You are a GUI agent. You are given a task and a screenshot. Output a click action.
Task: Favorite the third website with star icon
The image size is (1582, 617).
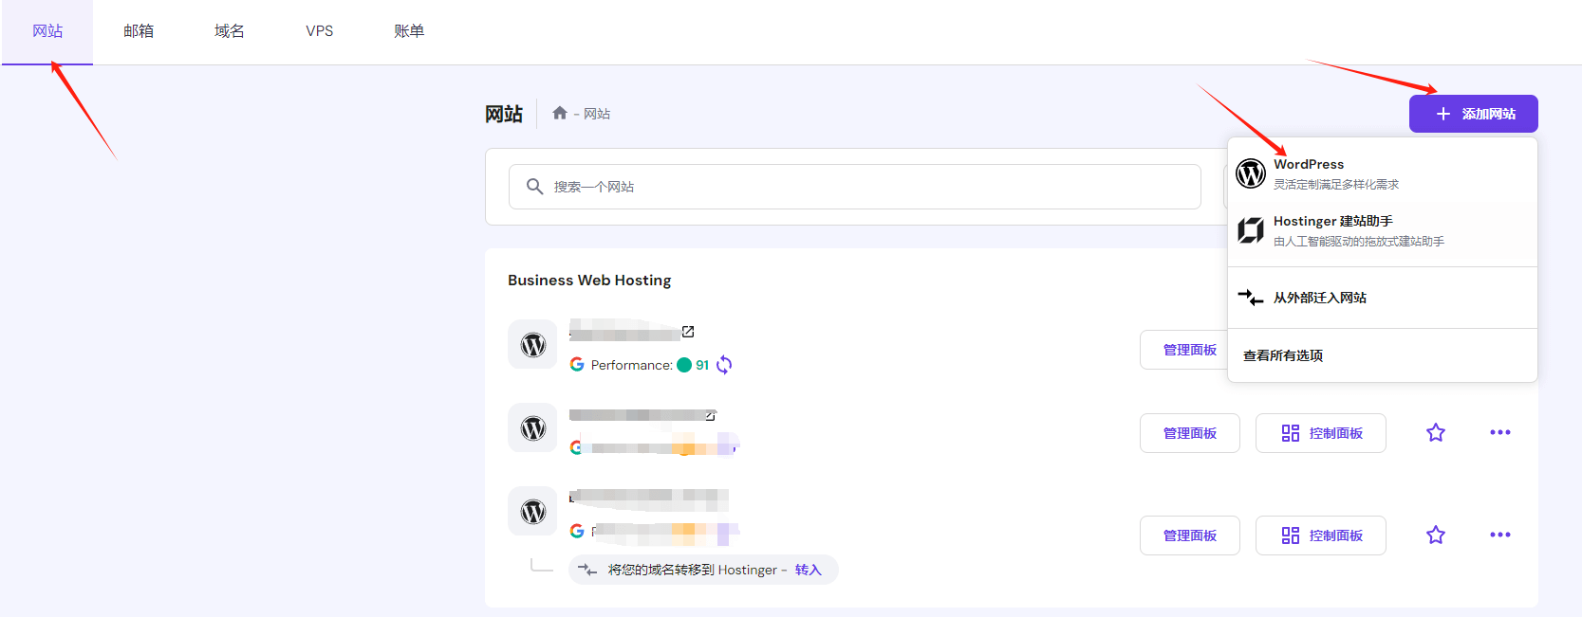(1436, 535)
